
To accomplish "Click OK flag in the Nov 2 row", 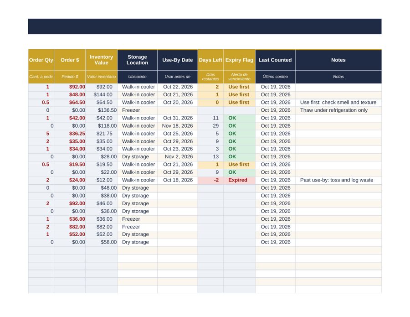I will pos(239,157).
